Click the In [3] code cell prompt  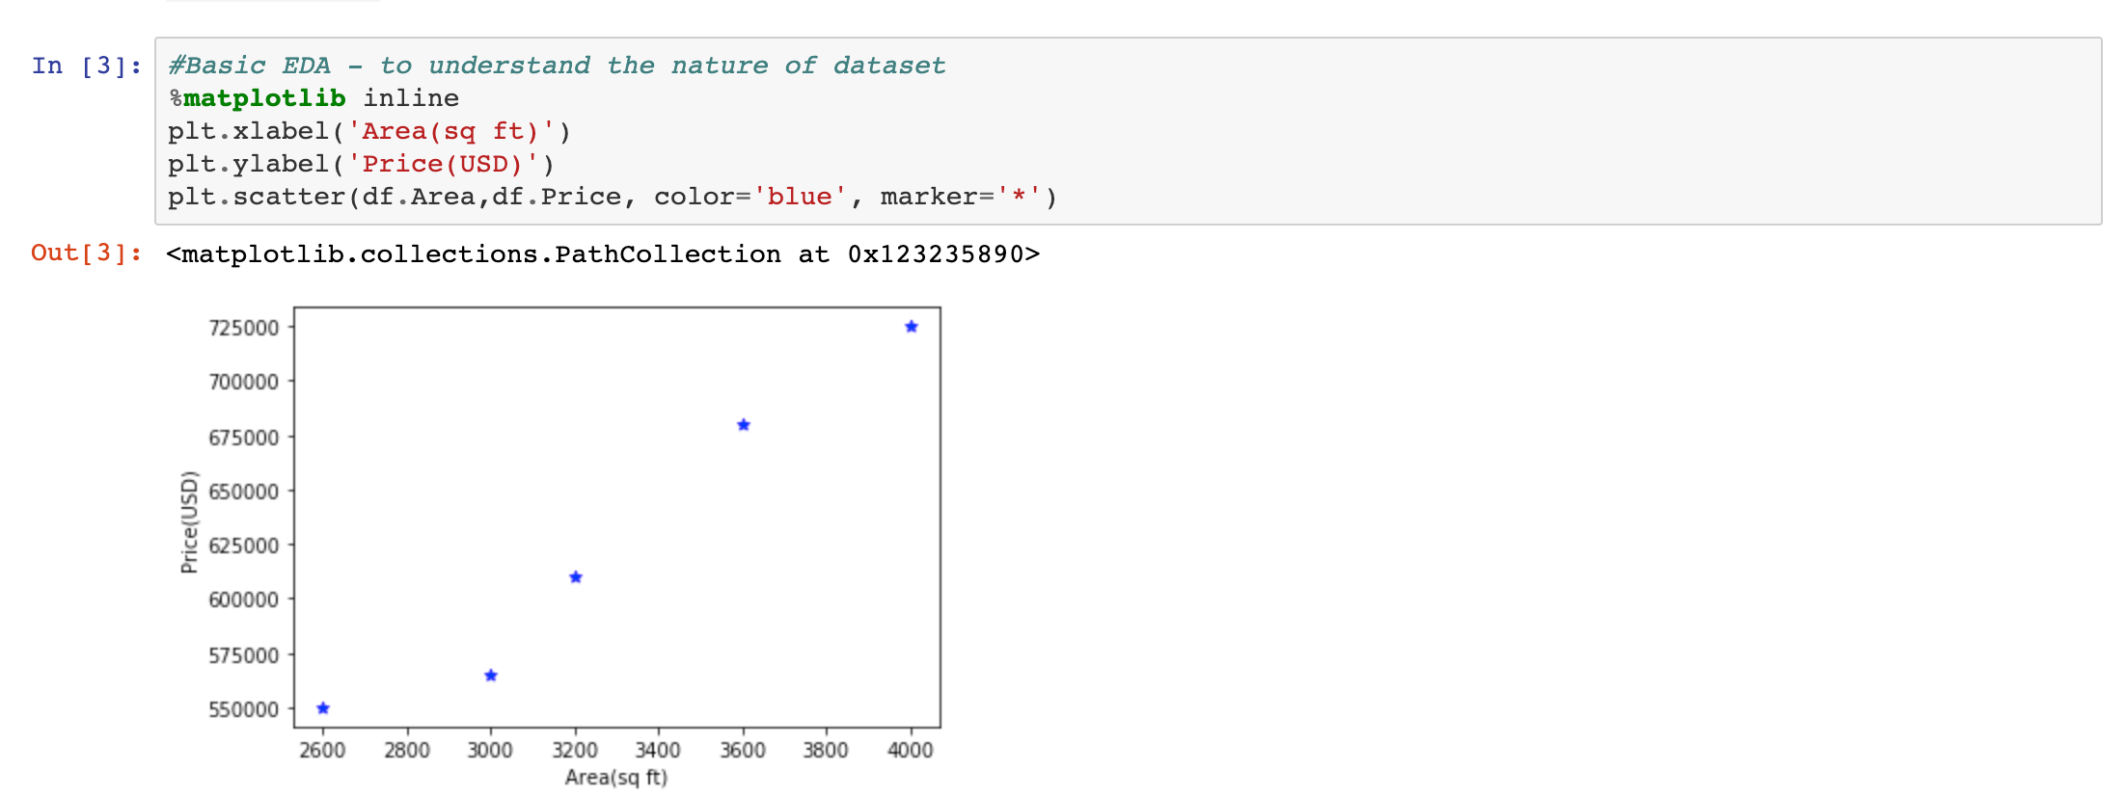[x=87, y=66]
